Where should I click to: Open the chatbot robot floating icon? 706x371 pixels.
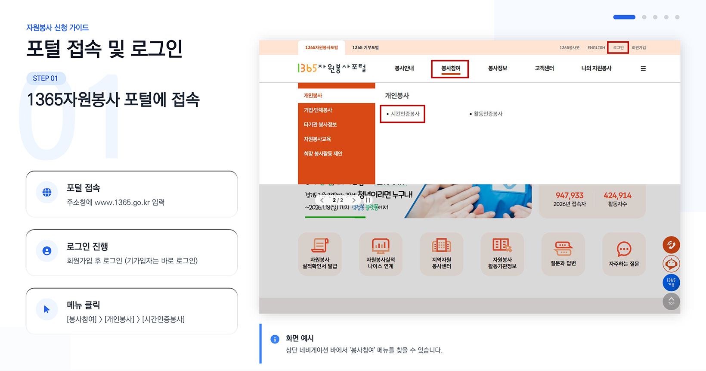tap(671, 264)
